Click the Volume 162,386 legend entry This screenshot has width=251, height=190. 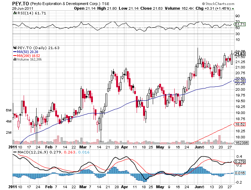coord(29,60)
